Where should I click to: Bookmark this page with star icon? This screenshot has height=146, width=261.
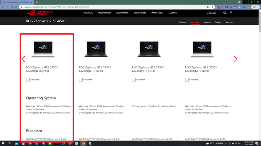(x=212, y=7)
